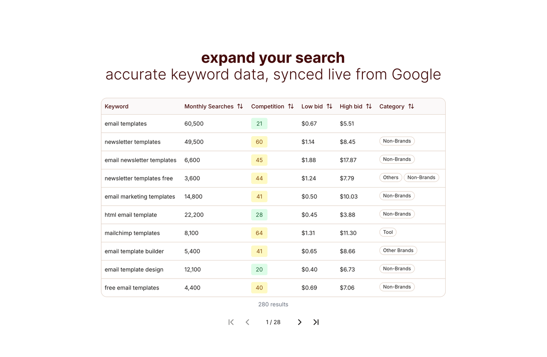Jump to the last results page

tap(316, 322)
